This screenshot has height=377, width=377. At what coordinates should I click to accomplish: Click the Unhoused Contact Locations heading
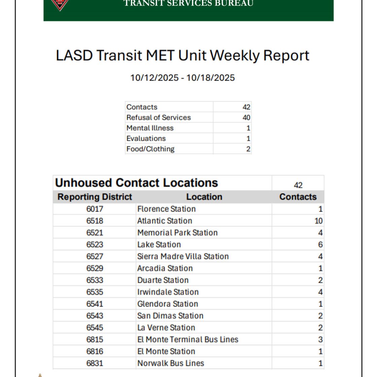pyautogui.click(x=137, y=183)
